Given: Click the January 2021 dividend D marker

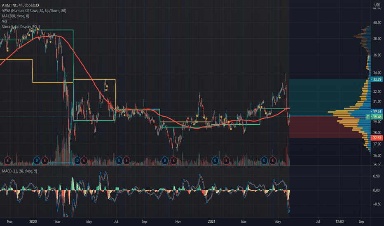Looking at the screenshot, I should click(215, 161).
